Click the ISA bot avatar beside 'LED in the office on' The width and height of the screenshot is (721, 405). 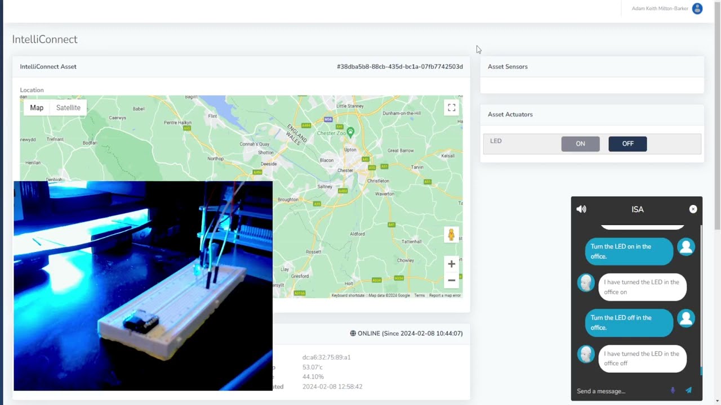(586, 283)
